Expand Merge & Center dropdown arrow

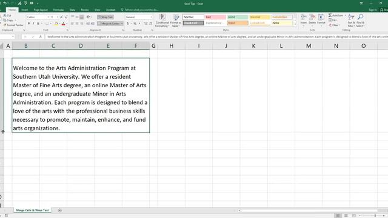coord(122,24)
